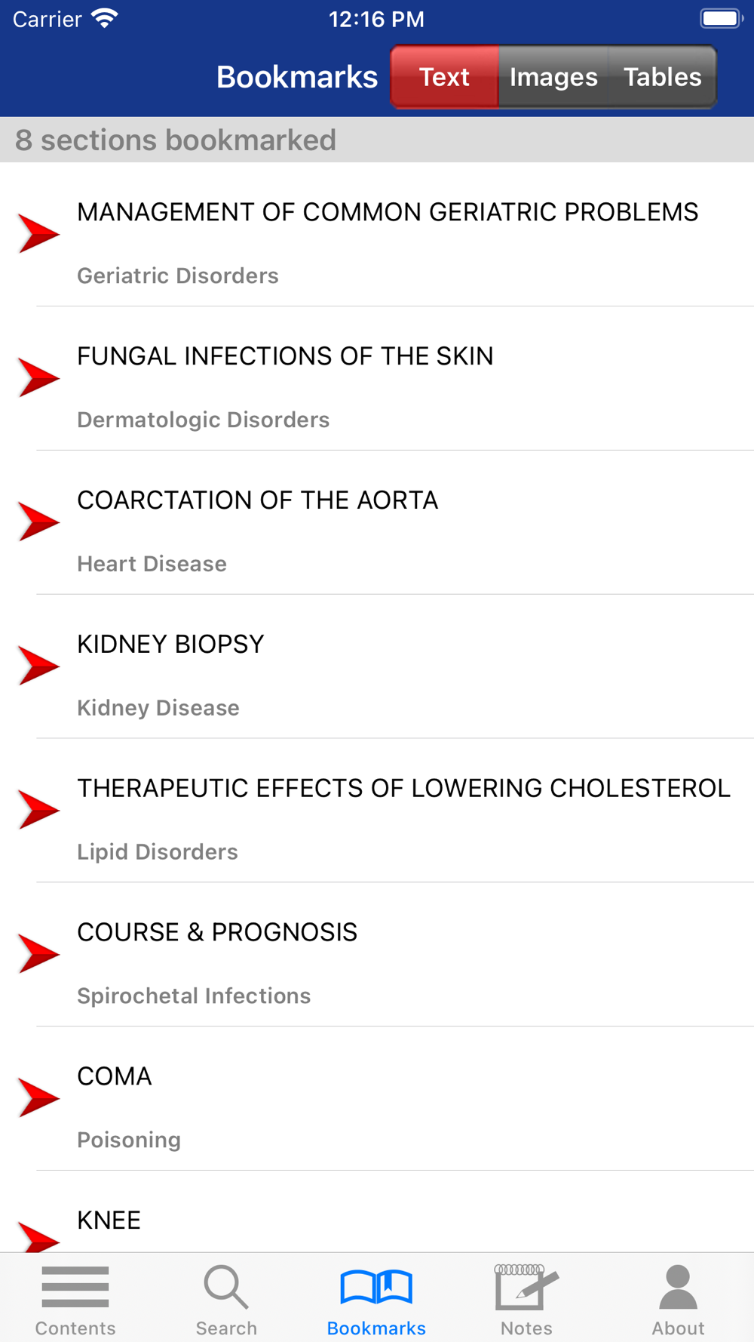This screenshot has height=1342, width=754.
Task: Select the Heart Disease chapter subtitle
Action: point(152,564)
